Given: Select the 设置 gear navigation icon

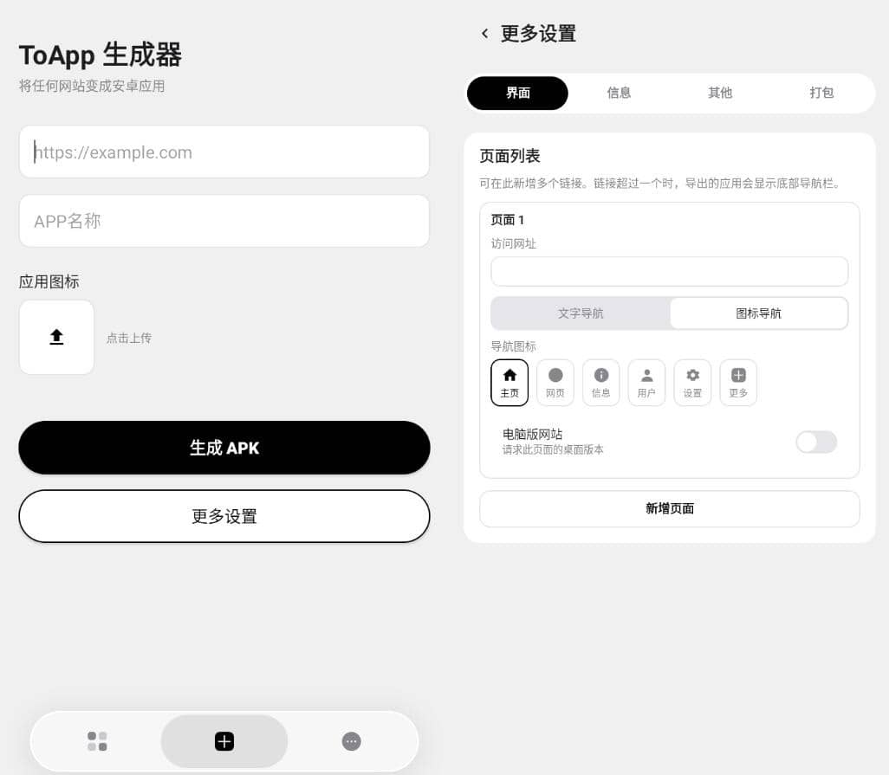Looking at the screenshot, I should 692,382.
